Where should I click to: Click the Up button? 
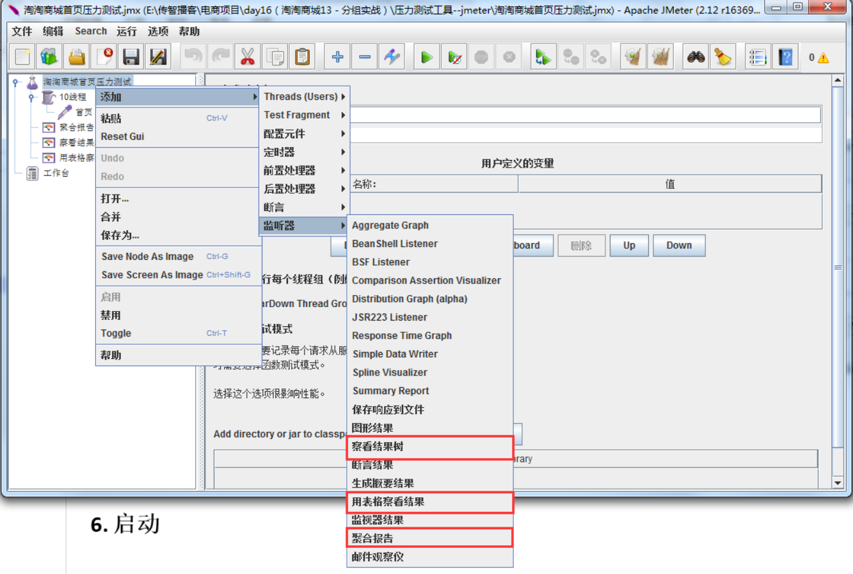tap(629, 245)
